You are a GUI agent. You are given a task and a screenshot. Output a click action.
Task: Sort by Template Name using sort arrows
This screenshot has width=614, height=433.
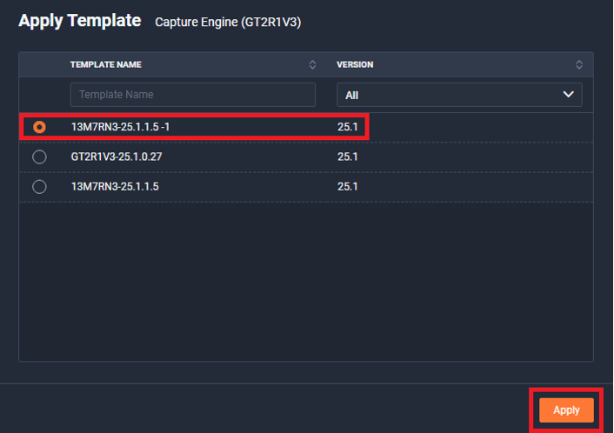pos(312,64)
